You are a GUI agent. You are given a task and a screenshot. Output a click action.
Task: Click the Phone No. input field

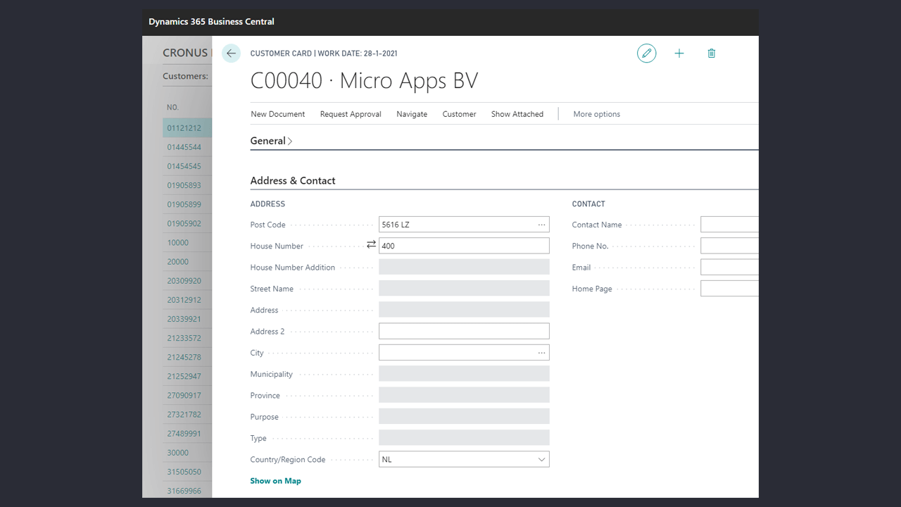(729, 246)
